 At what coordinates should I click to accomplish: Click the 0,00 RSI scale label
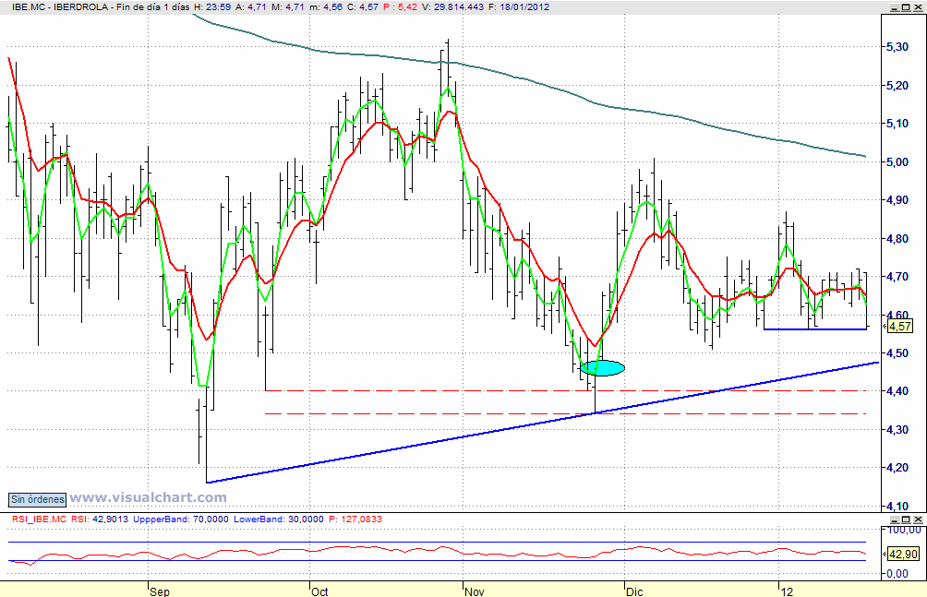(x=897, y=573)
